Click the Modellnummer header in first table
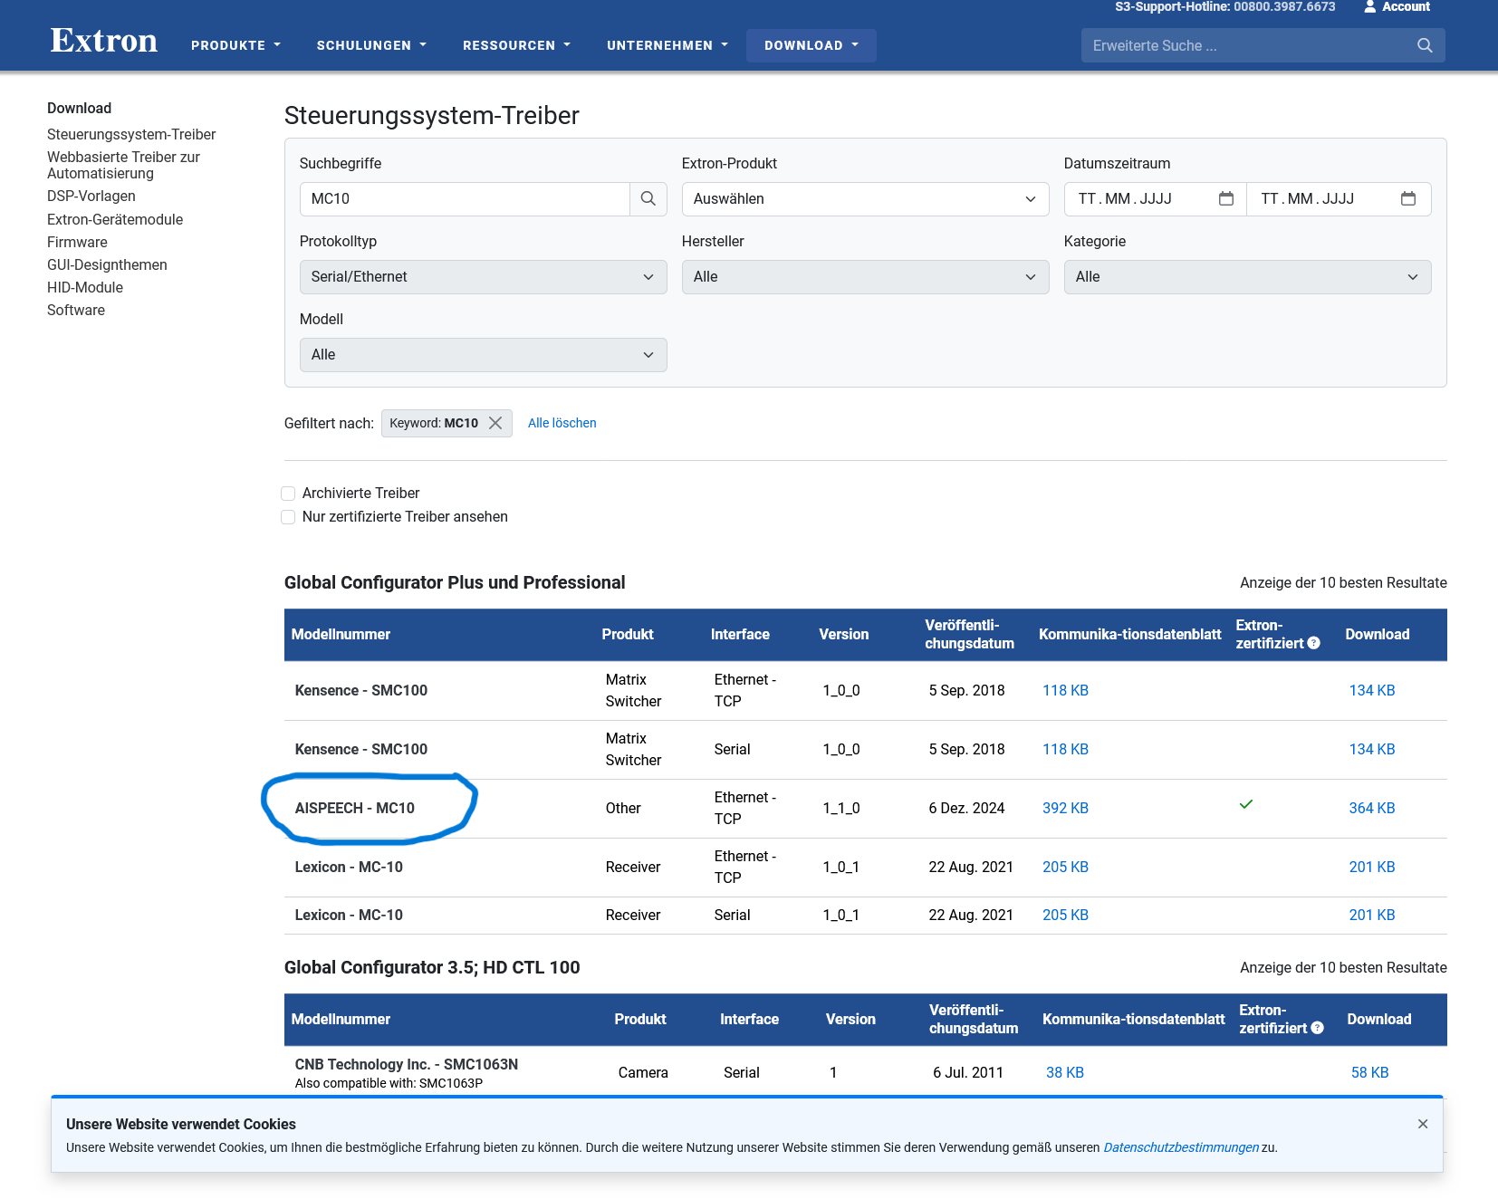Viewport: 1498px width, 1199px height. 341,635
